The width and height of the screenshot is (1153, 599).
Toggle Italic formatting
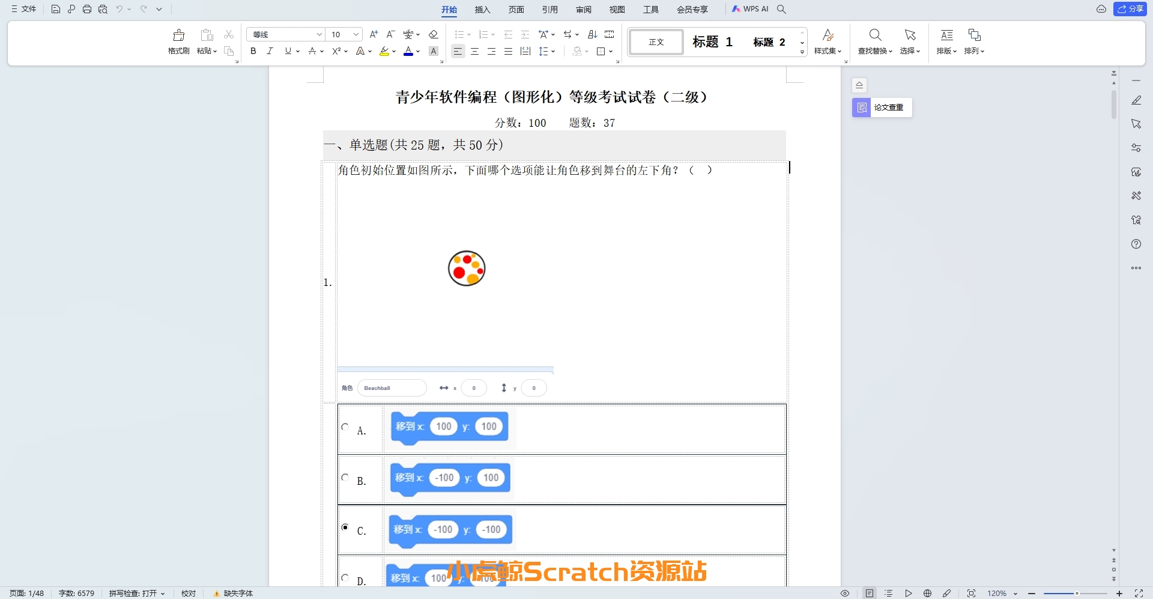pos(270,51)
